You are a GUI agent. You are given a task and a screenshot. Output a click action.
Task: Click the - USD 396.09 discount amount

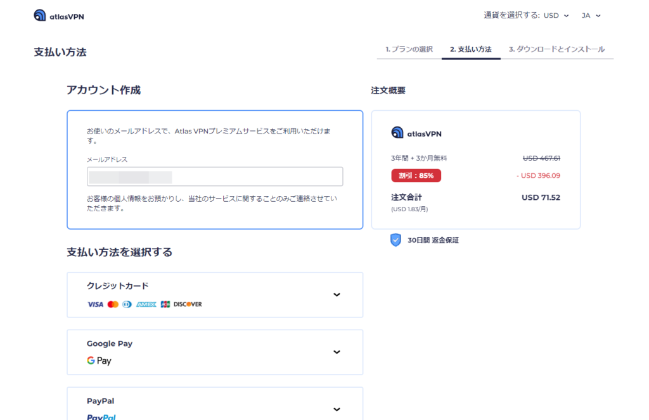[538, 175]
